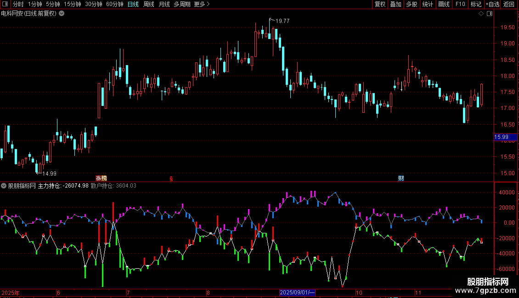The height and width of the screenshot is (298, 519).
Task: Open F10 company information
Action: coord(460,4)
